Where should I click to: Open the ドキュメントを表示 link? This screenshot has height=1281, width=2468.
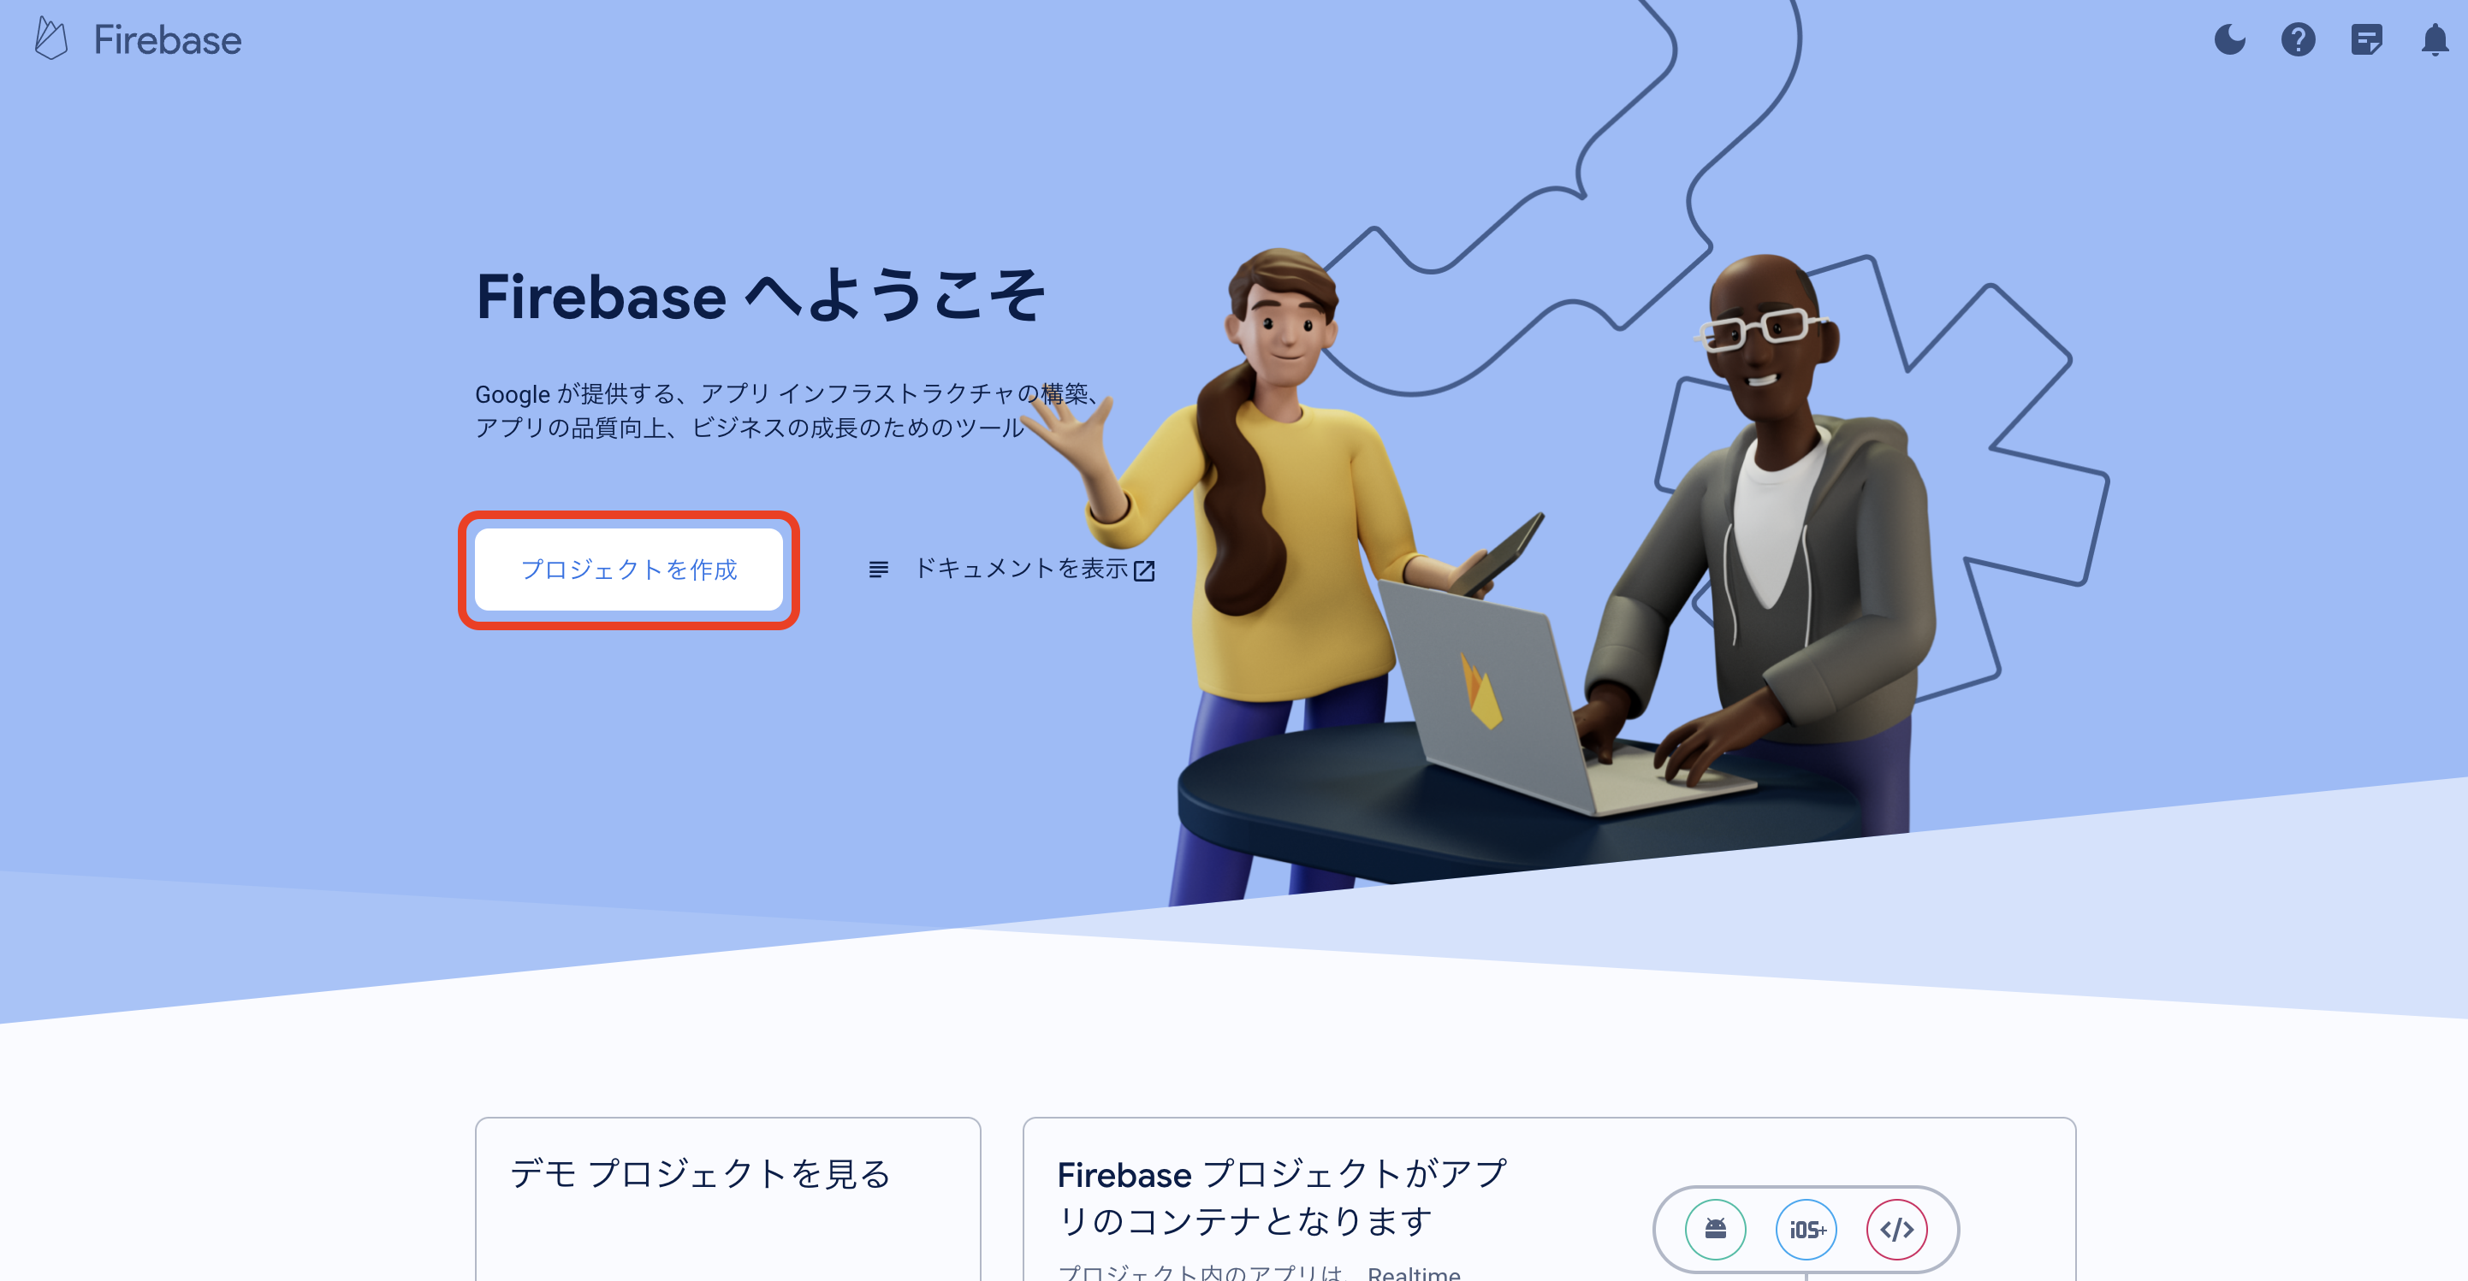[x=1021, y=569]
